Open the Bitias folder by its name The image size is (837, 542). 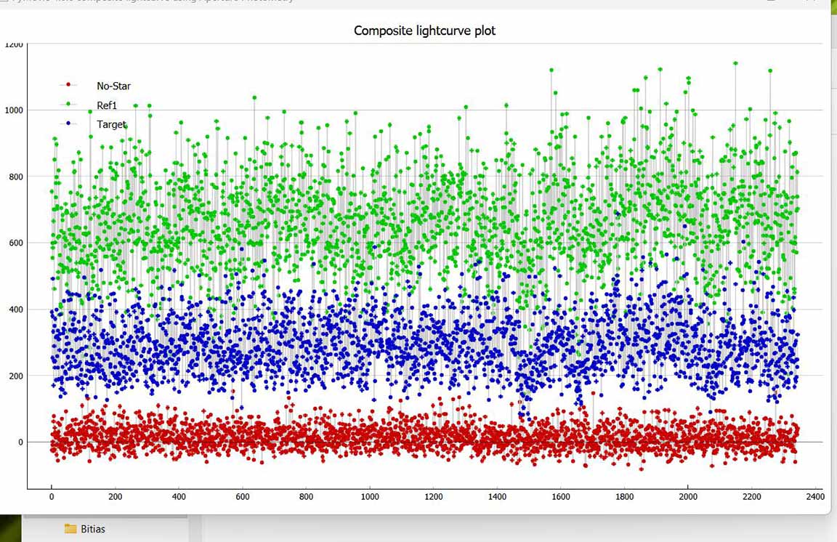tap(93, 529)
